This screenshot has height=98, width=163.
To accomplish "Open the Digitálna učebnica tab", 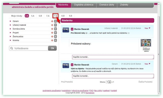I will point(84,5).
